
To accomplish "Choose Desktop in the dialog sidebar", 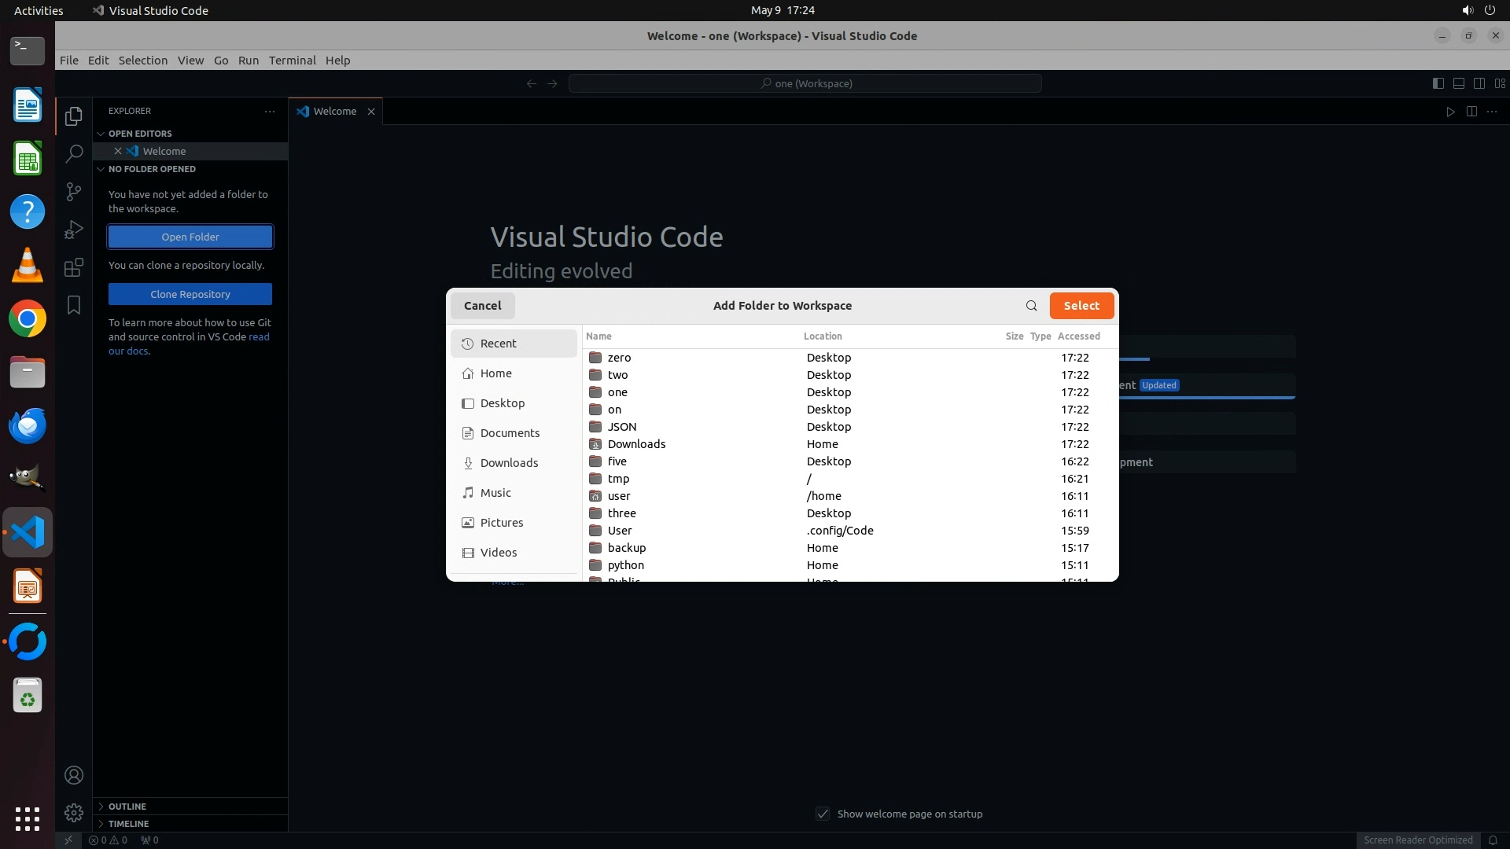I will pos(502,403).
